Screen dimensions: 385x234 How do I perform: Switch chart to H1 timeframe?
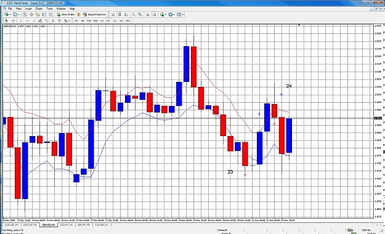click(x=102, y=20)
